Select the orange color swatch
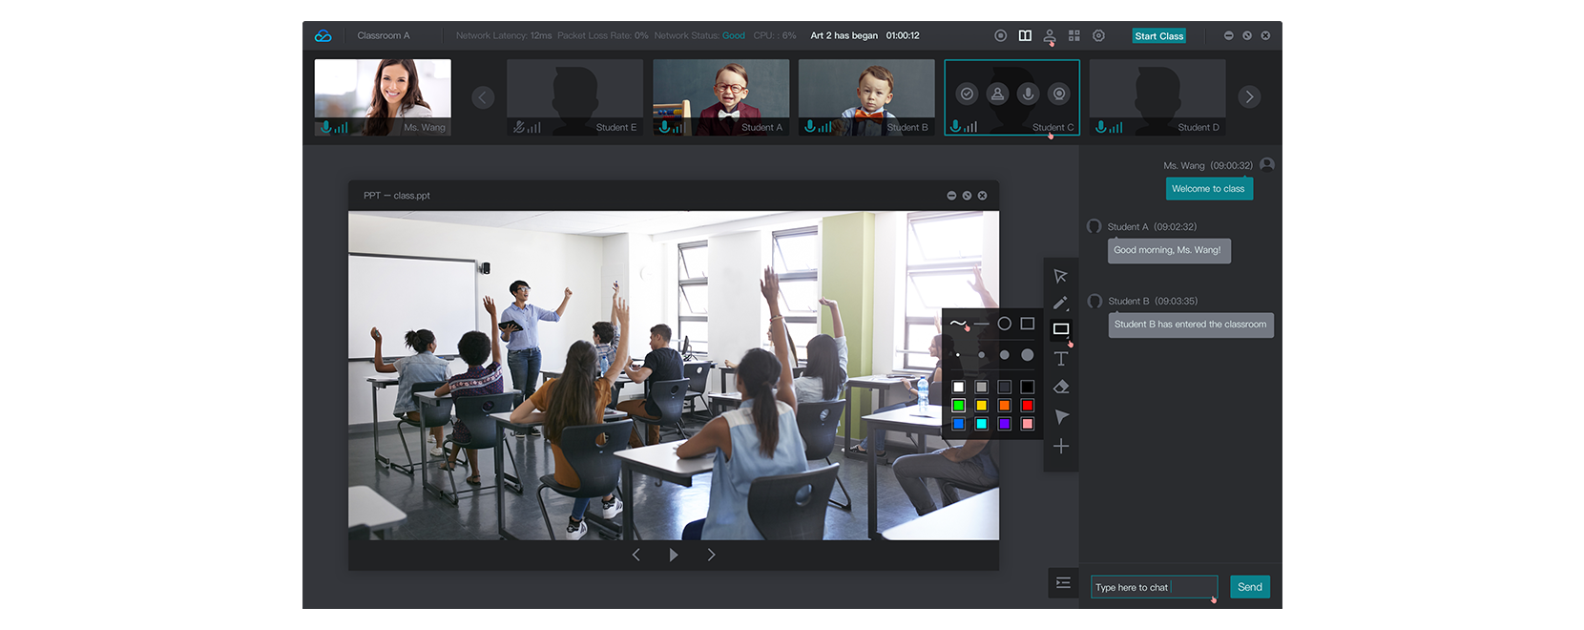1584x630 pixels. [1005, 406]
